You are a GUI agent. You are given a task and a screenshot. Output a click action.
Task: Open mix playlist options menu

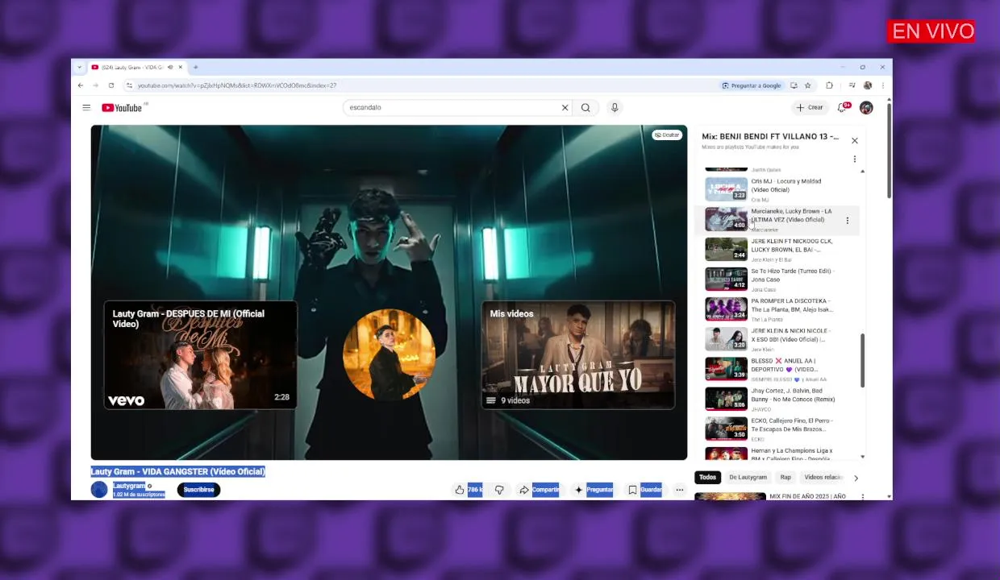coord(855,159)
